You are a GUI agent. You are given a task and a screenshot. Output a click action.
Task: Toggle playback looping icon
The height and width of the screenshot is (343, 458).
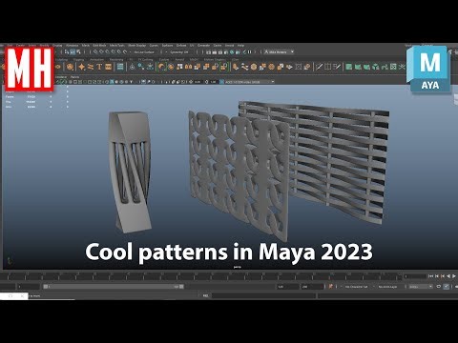[x=439, y=287]
